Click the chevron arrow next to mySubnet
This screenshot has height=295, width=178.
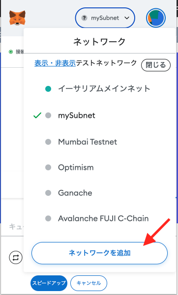[127, 18]
